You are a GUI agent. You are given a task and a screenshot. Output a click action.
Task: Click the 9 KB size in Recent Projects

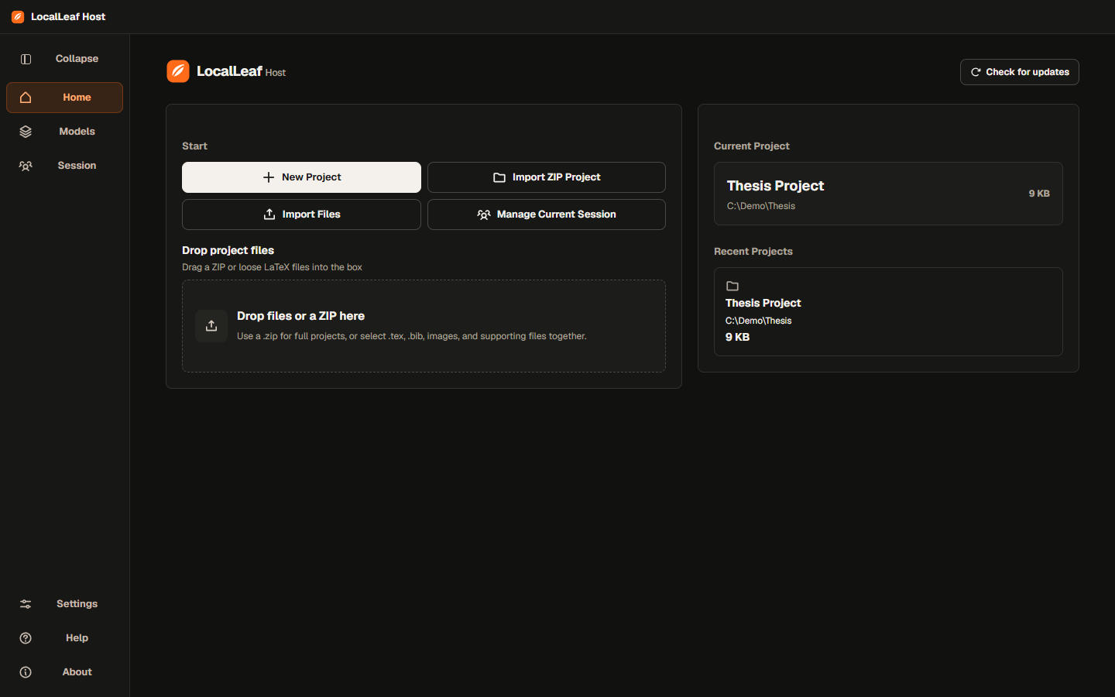coord(737,337)
